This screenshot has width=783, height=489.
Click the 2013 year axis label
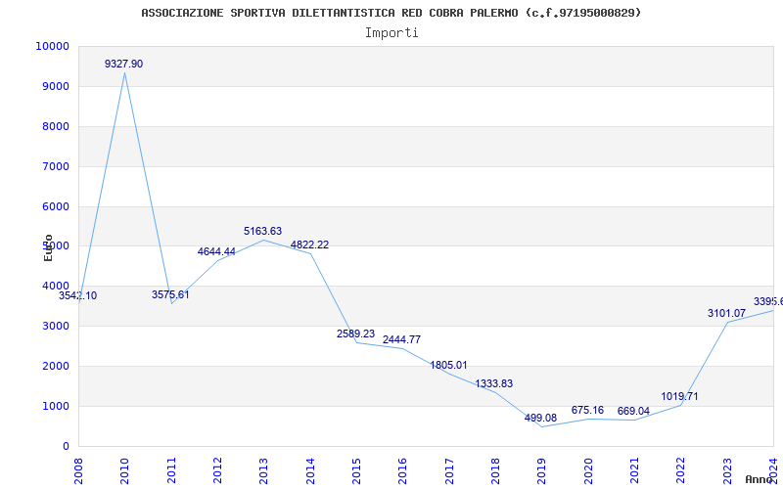[x=263, y=471]
